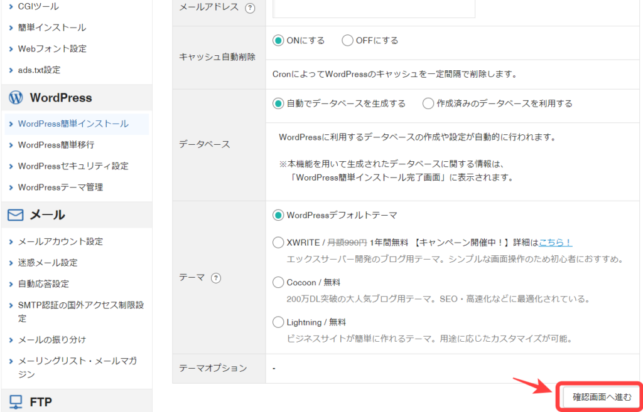Open WordPressセキュリティ設定 menu item
The width and height of the screenshot is (643, 412).
pyautogui.click(x=73, y=166)
